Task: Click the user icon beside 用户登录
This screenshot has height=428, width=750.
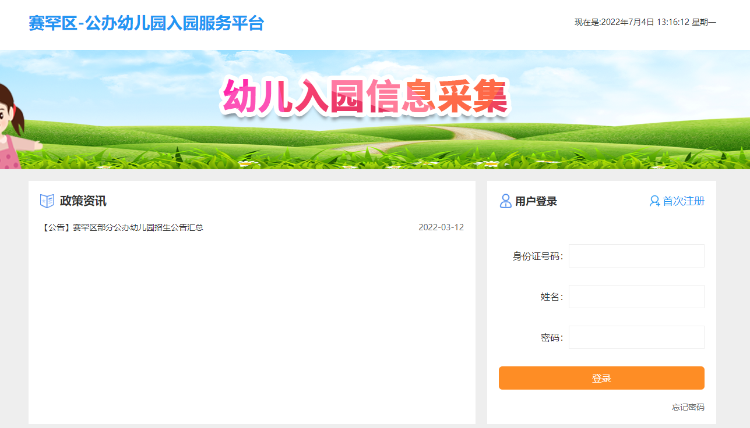Action: [505, 201]
